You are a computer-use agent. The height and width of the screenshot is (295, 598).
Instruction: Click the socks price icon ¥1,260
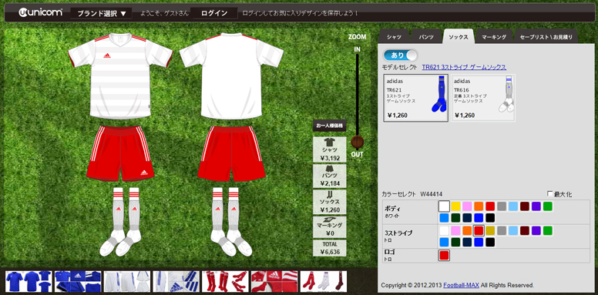pos(330,202)
